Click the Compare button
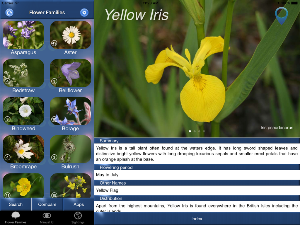300x225 pixels. (47, 204)
